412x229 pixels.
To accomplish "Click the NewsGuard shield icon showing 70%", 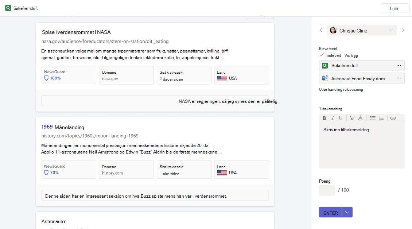I will click(x=46, y=172).
